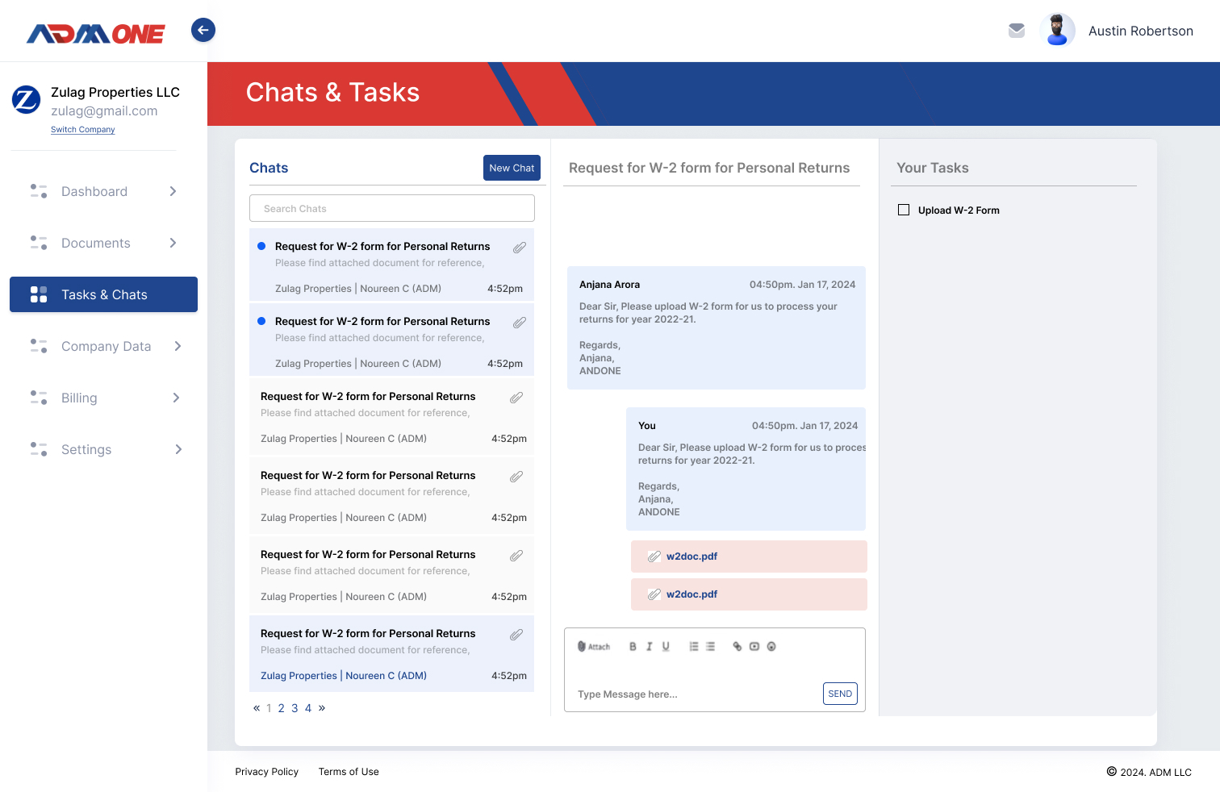
Task: Open the mail envelope icon in header
Action: [1017, 31]
